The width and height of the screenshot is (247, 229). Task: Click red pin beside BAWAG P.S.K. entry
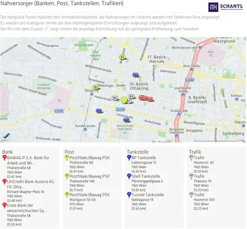pos(4,158)
